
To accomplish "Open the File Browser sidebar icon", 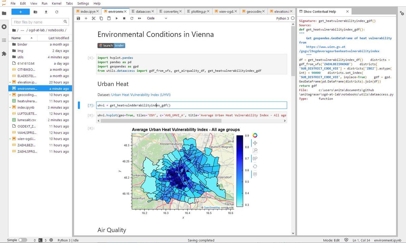I will pos(4,13).
